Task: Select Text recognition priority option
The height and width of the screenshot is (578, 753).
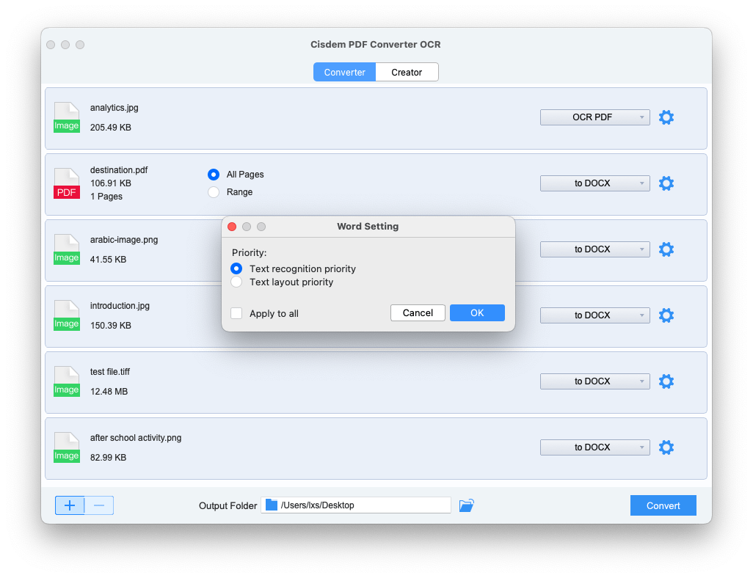Action: coord(236,268)
